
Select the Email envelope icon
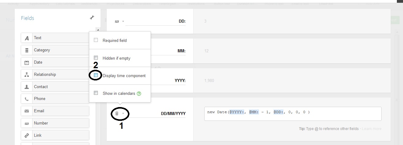point(27,111)
